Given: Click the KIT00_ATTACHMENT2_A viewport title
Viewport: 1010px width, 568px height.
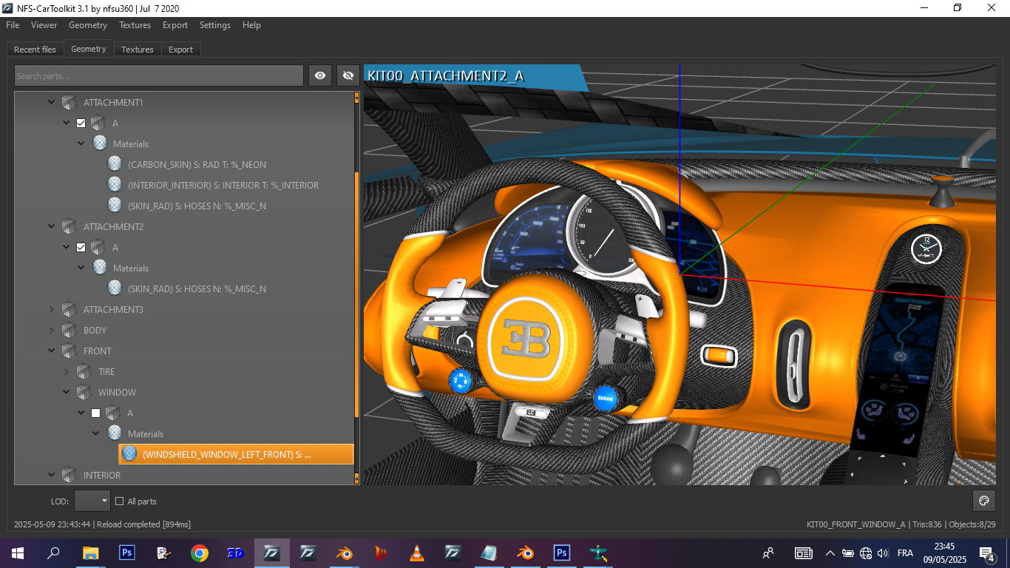Looking at the screenshot, I should coord(446,76).
